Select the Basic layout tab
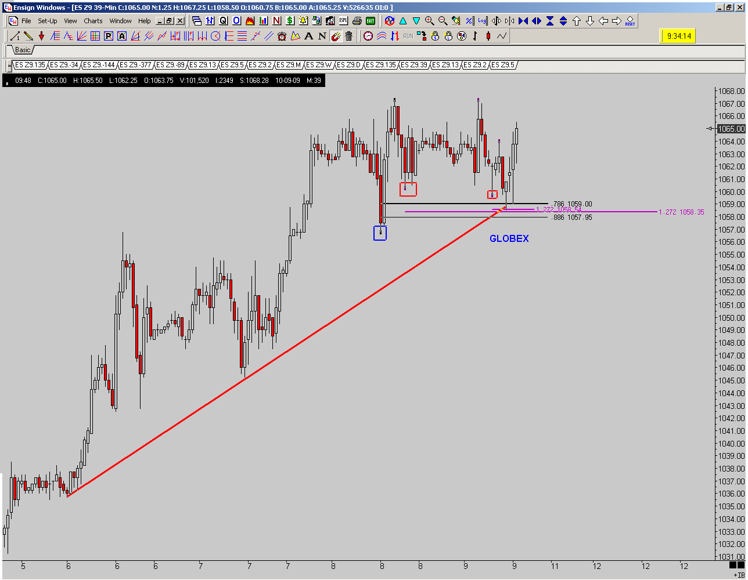This screenshot has width=748, height=580. (x=23, y=50)
